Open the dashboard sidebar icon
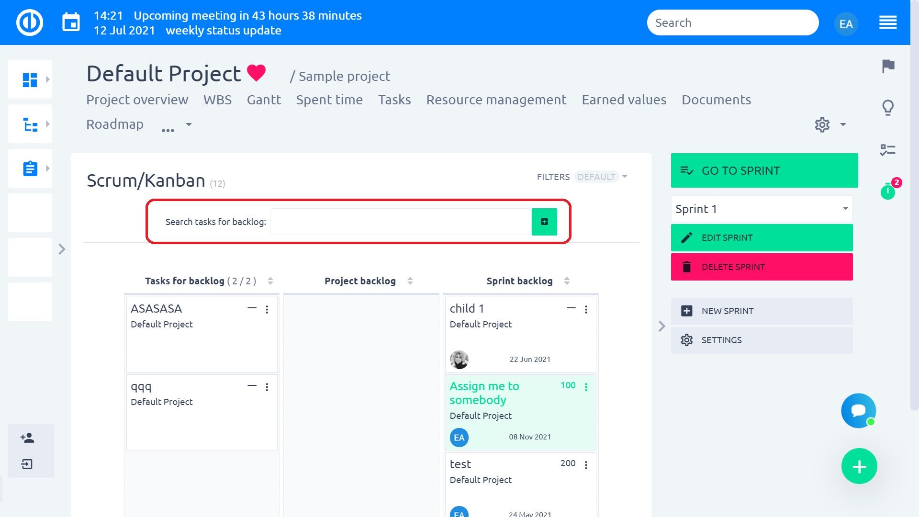919x517 pixels. (x=30, y=79)
